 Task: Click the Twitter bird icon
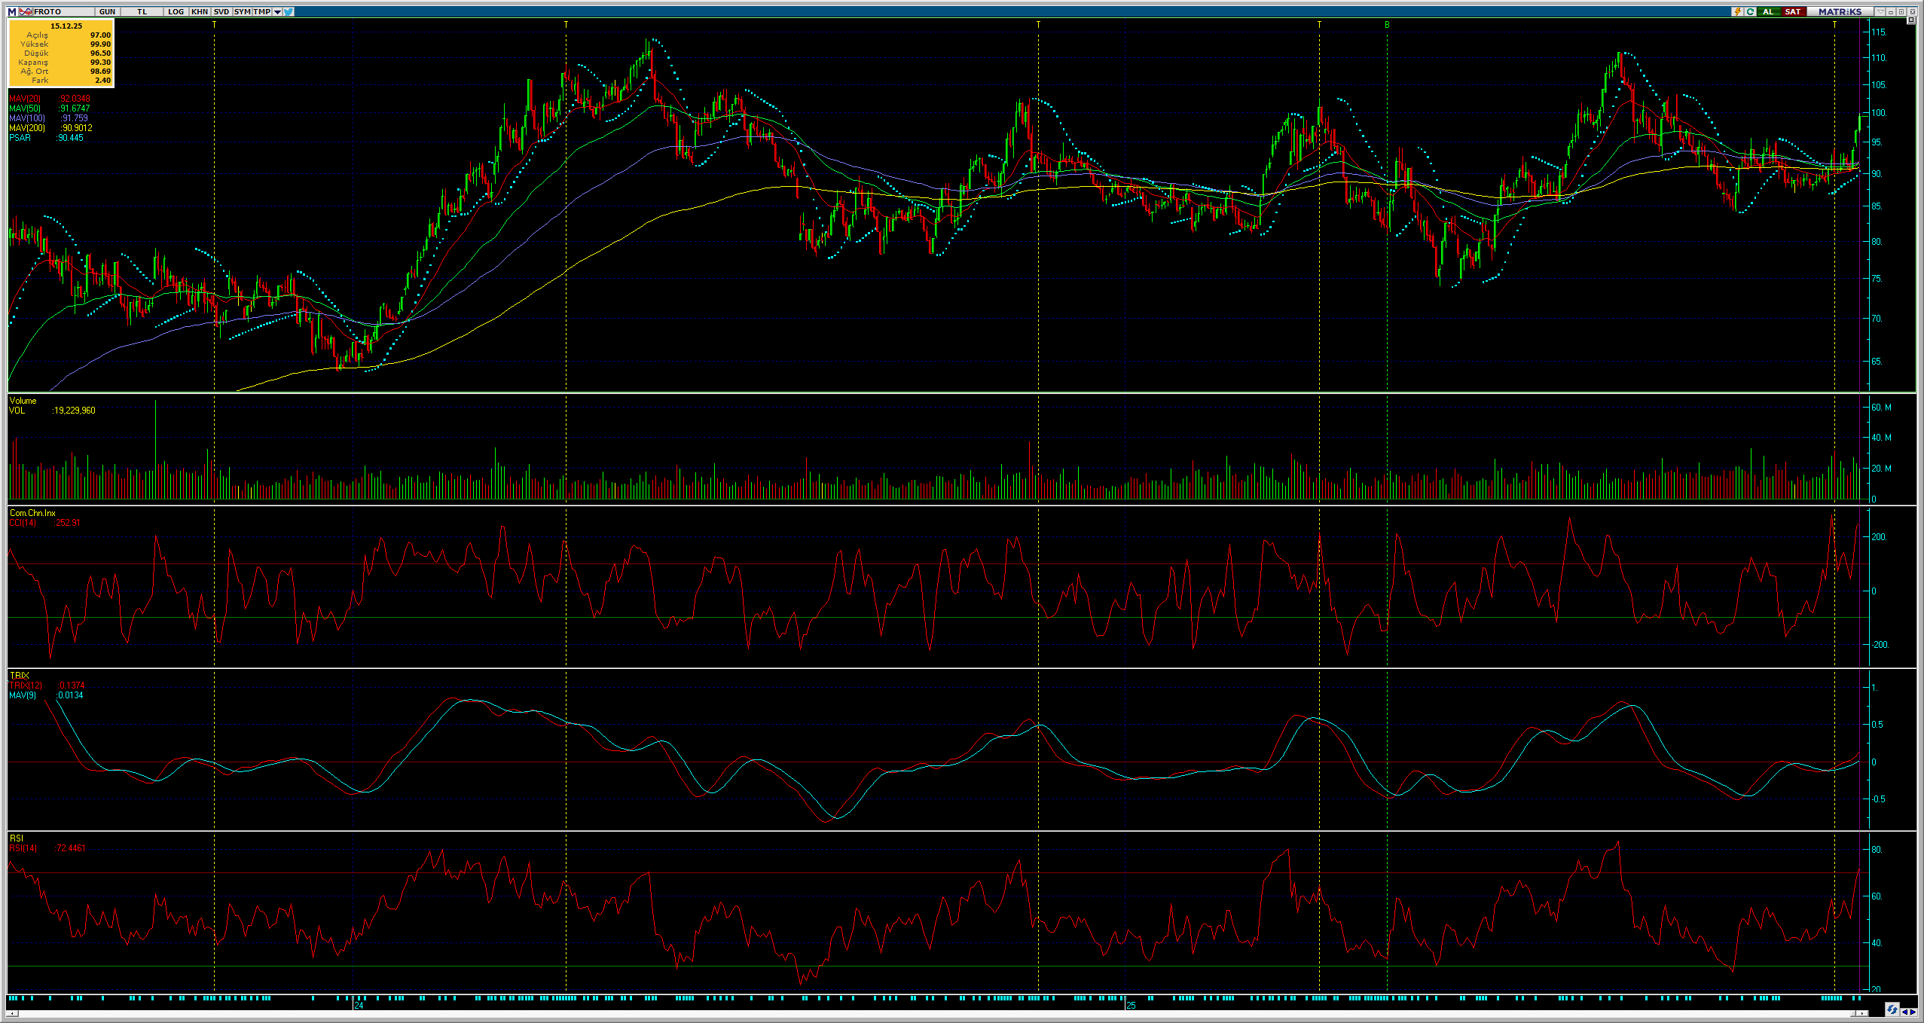click(289, 12)
